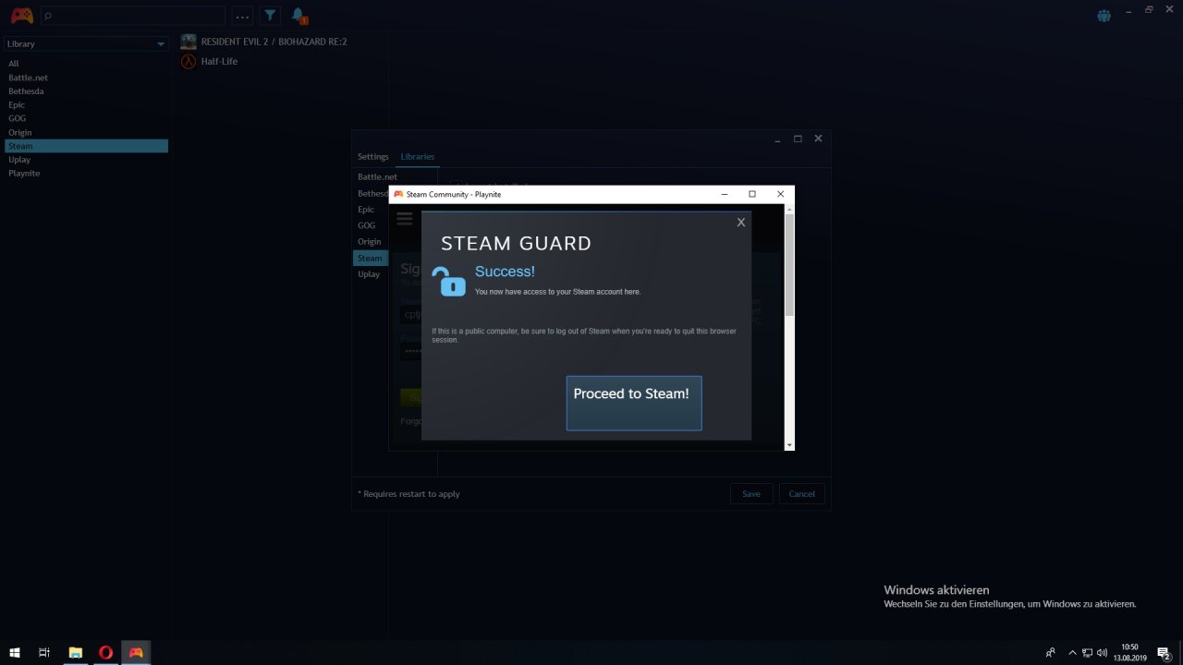This screenshot has height=665, width=1183.
Task: Select the All filter in the sidebar
Action: (14, 64)
